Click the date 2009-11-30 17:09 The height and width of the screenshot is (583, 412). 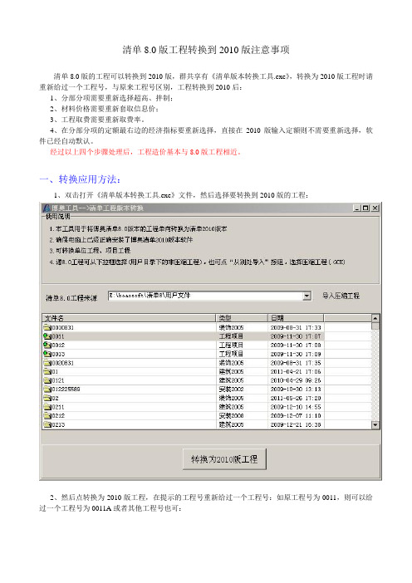click(x=296, y=354)
